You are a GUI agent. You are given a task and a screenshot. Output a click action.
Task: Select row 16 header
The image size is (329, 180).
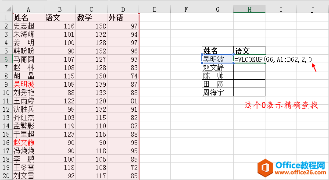coord(6,142)
